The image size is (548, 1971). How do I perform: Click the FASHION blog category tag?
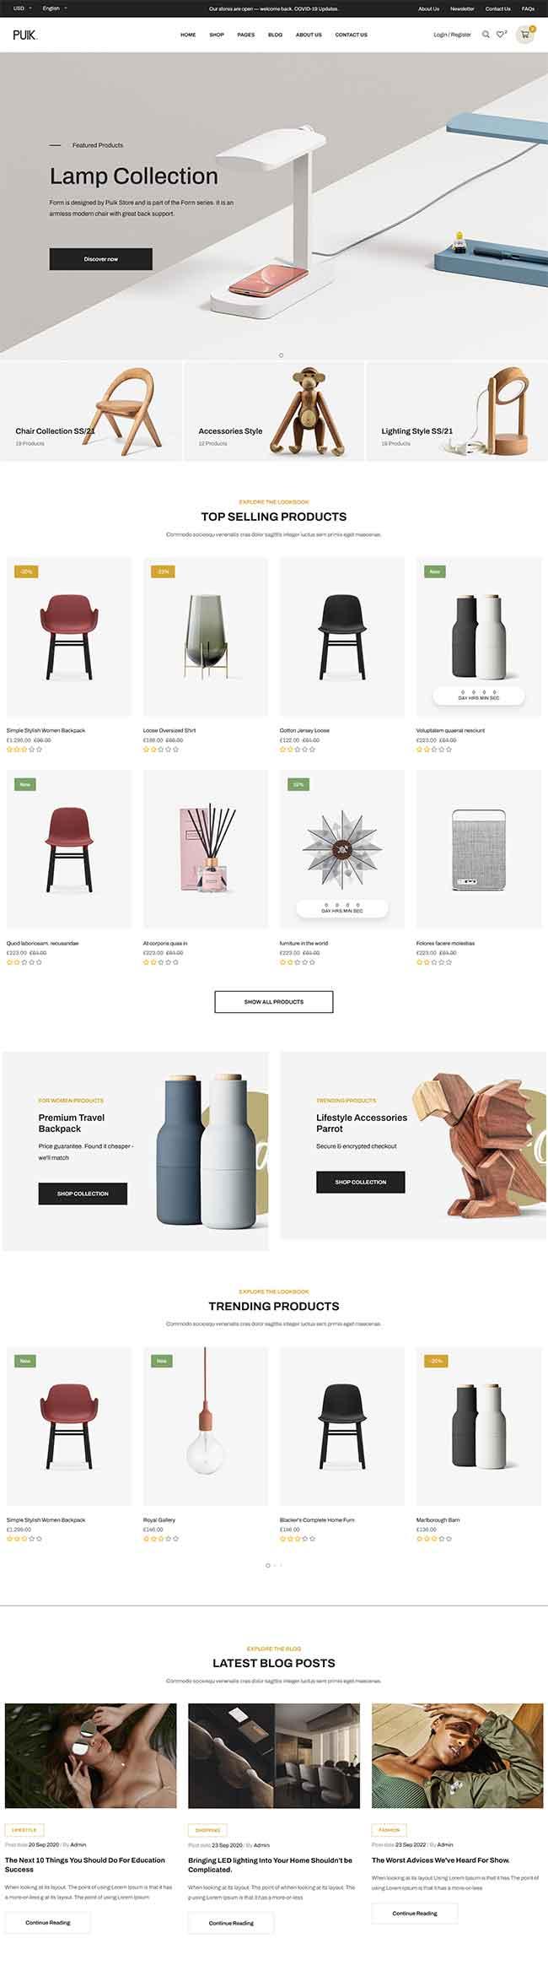click(390, 1830)
